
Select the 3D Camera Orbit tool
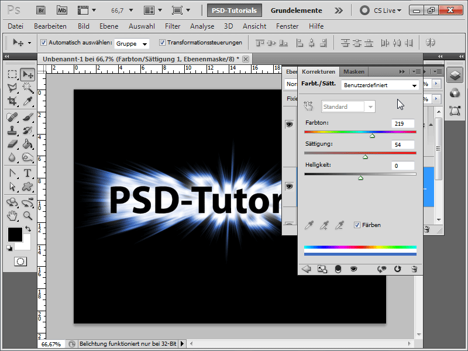tap(27, 202)
